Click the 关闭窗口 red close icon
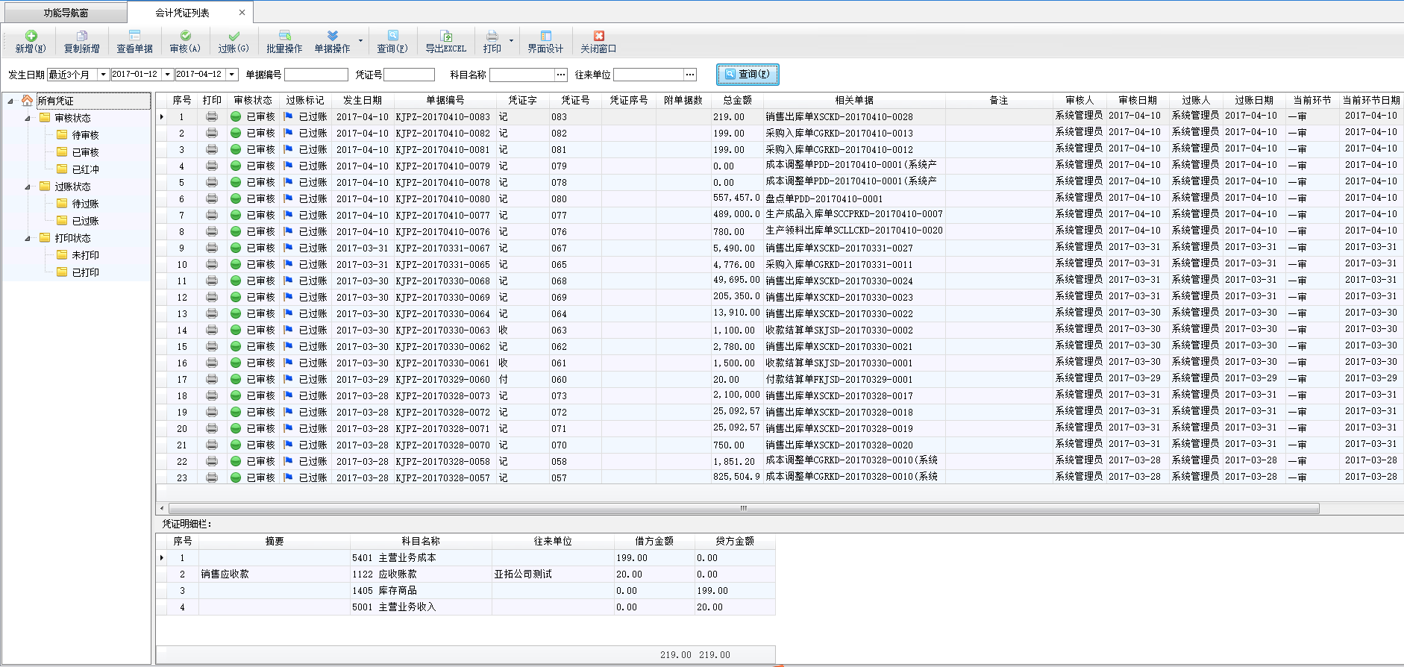The height and width of the screenshot is (667, 1404). (x=598, y=36)
